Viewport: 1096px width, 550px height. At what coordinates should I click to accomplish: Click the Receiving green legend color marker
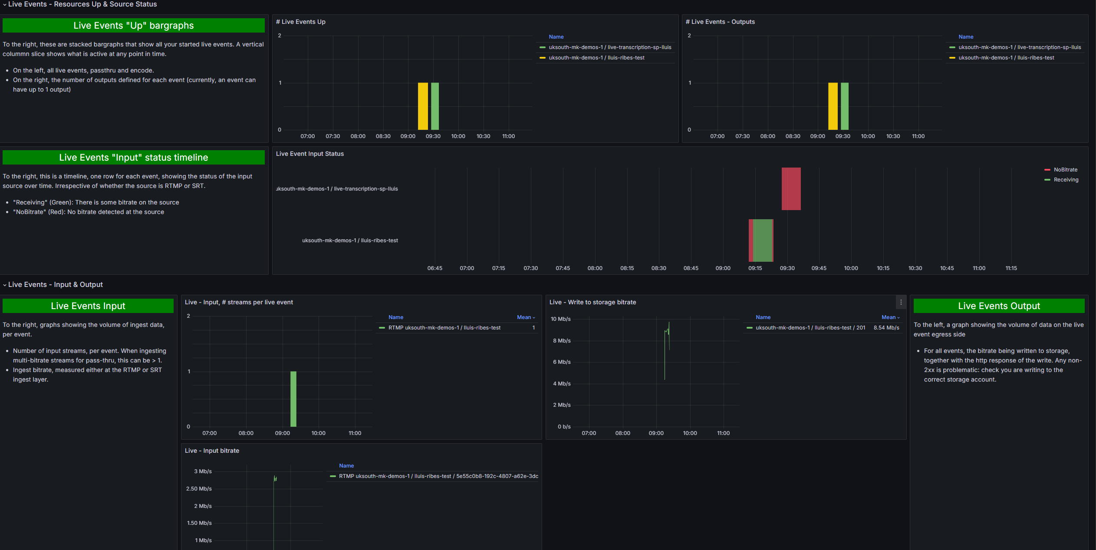tap(1047, 180)
